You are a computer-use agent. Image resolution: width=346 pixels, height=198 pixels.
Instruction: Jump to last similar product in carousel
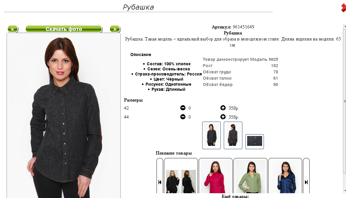pos(306,182)
